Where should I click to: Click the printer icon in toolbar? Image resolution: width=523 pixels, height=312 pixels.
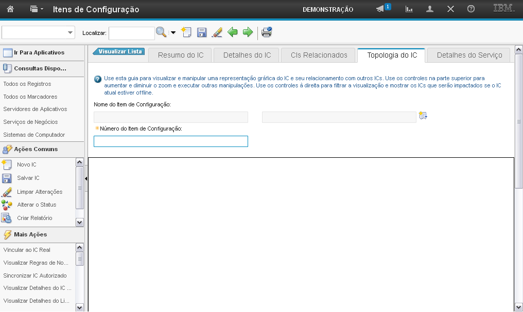point(266,32)
